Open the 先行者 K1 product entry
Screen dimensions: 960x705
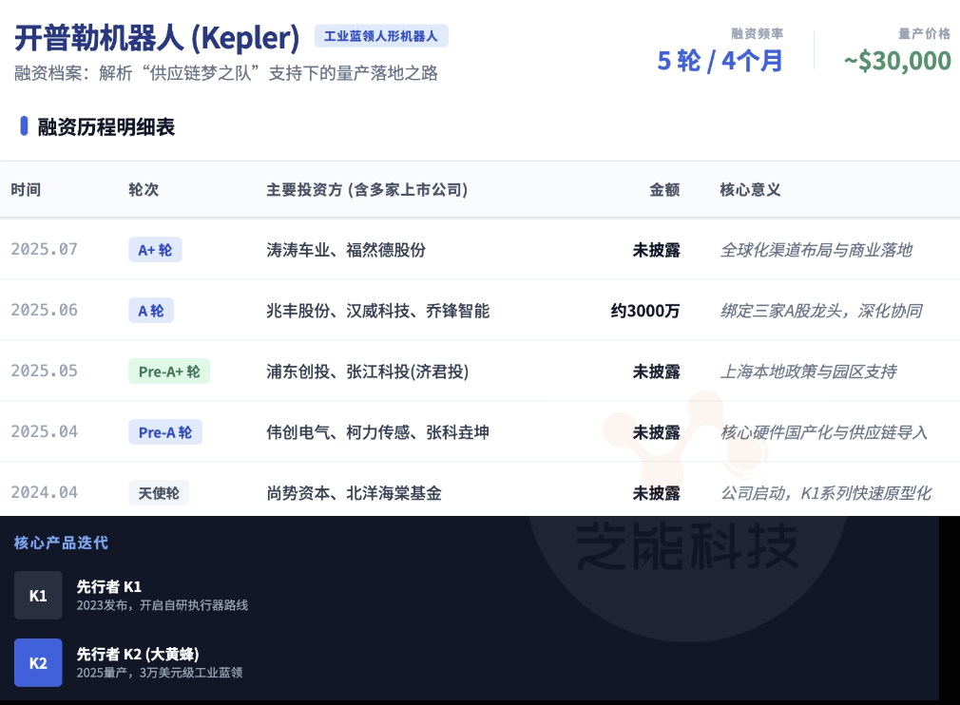109,587
